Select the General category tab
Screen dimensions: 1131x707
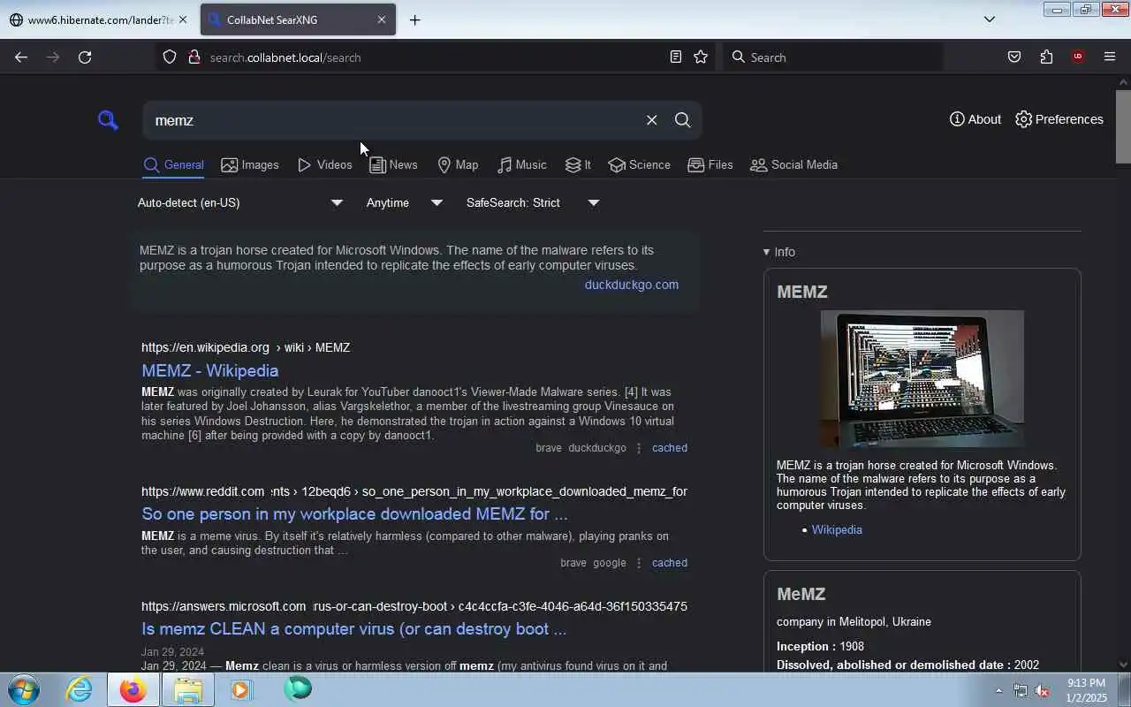tap(173, 165)
